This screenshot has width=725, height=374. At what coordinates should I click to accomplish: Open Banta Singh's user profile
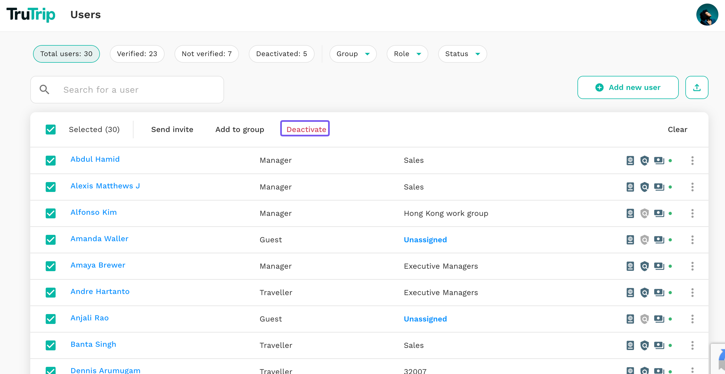click(x=93, y=345)
